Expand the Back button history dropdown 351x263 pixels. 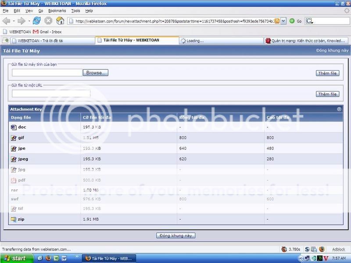click(x=14, y=21)
